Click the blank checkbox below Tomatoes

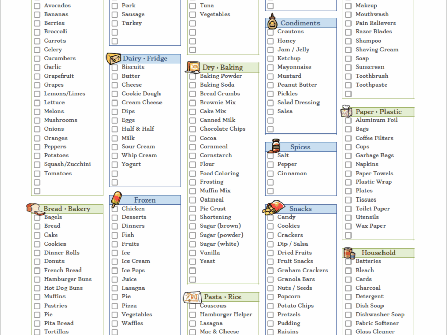coord(36,182)
